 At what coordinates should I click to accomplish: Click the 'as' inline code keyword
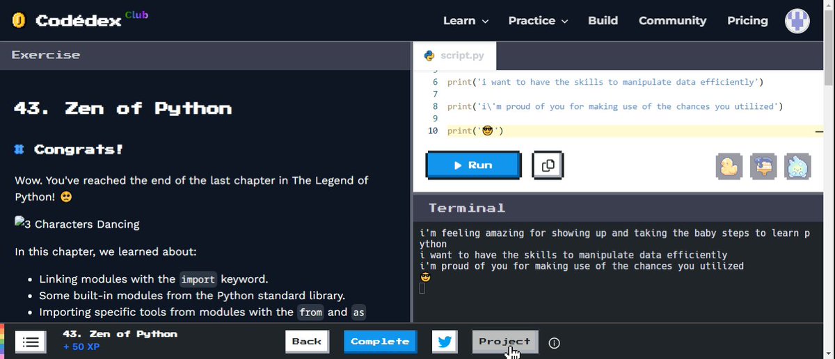coord(358,312)
